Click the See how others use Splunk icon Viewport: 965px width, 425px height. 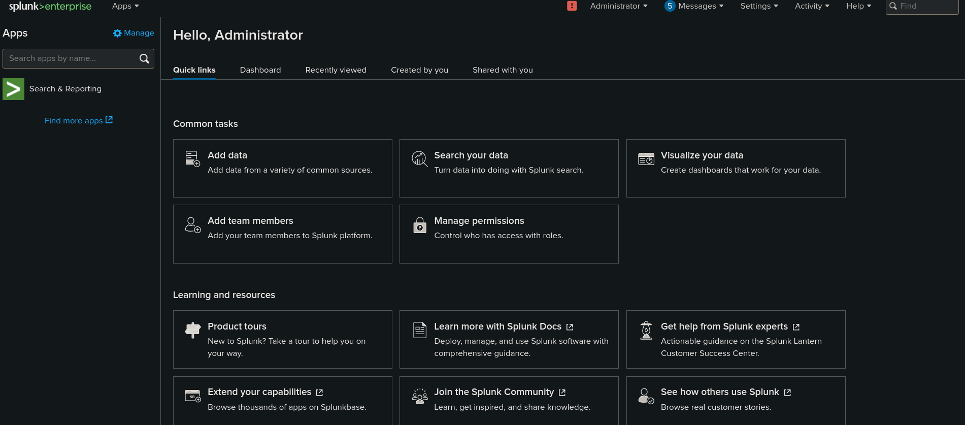(646, 396)
